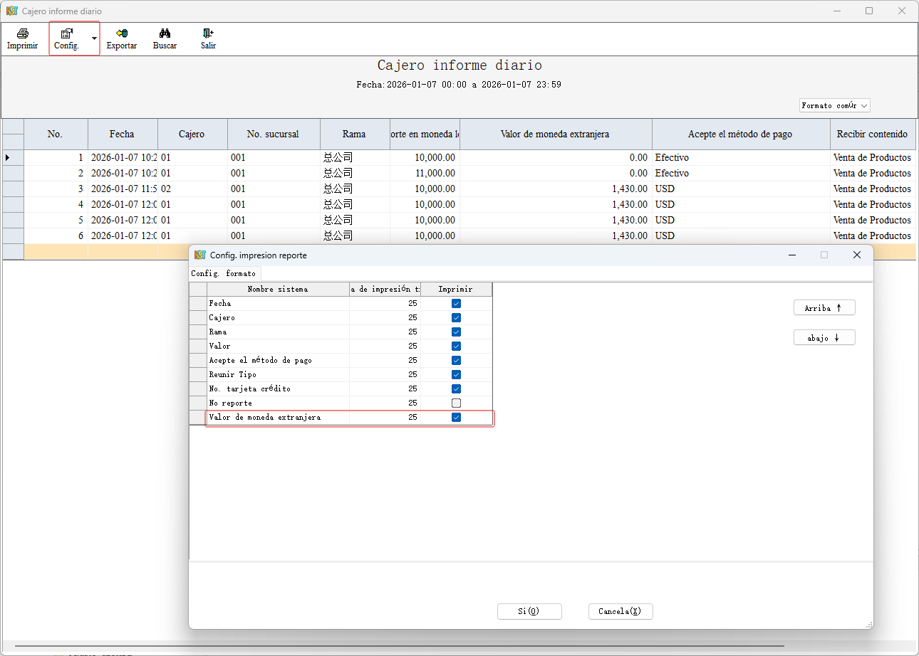Viewport: 919px width, 656px height.
Task: Close the Config. impresion reporte dialog
Action: pos(856,255)
